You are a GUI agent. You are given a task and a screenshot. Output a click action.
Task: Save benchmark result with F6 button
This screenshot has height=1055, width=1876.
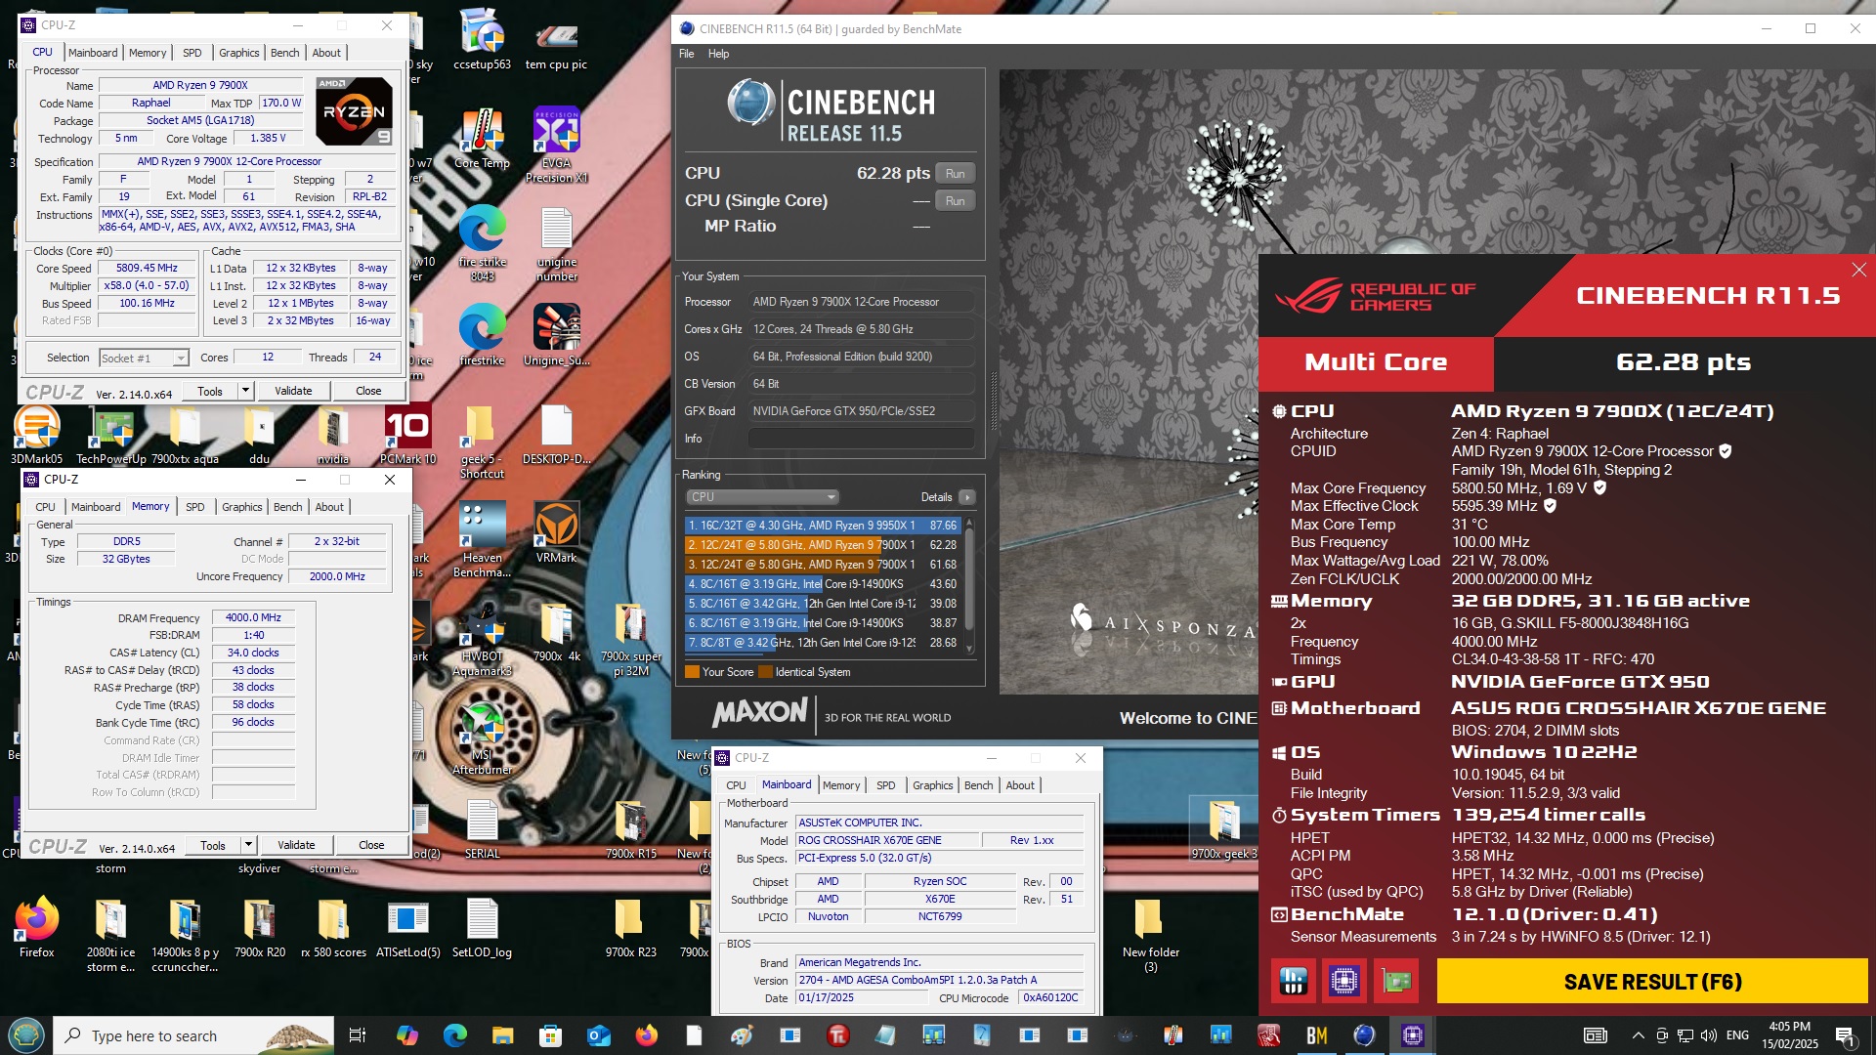pos(1652,981)
